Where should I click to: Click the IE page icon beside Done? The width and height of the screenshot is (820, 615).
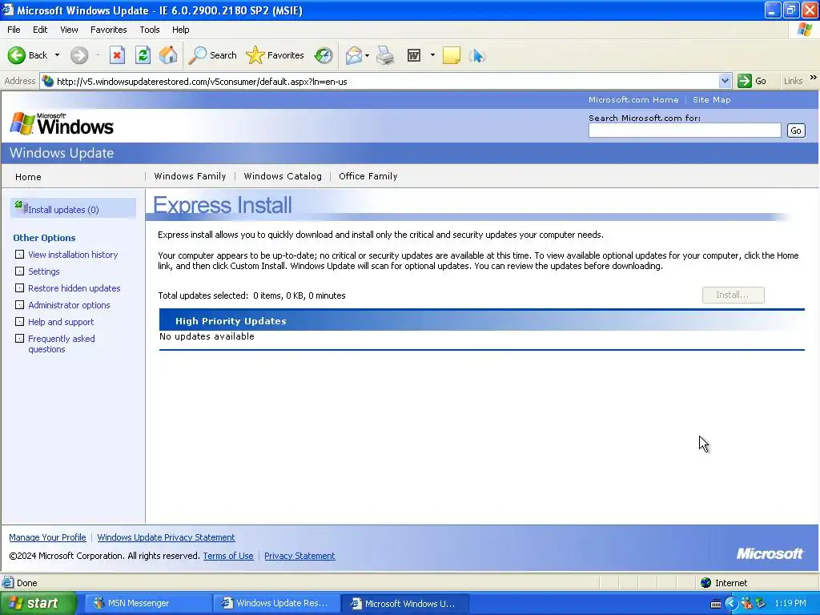coord(8,582)
